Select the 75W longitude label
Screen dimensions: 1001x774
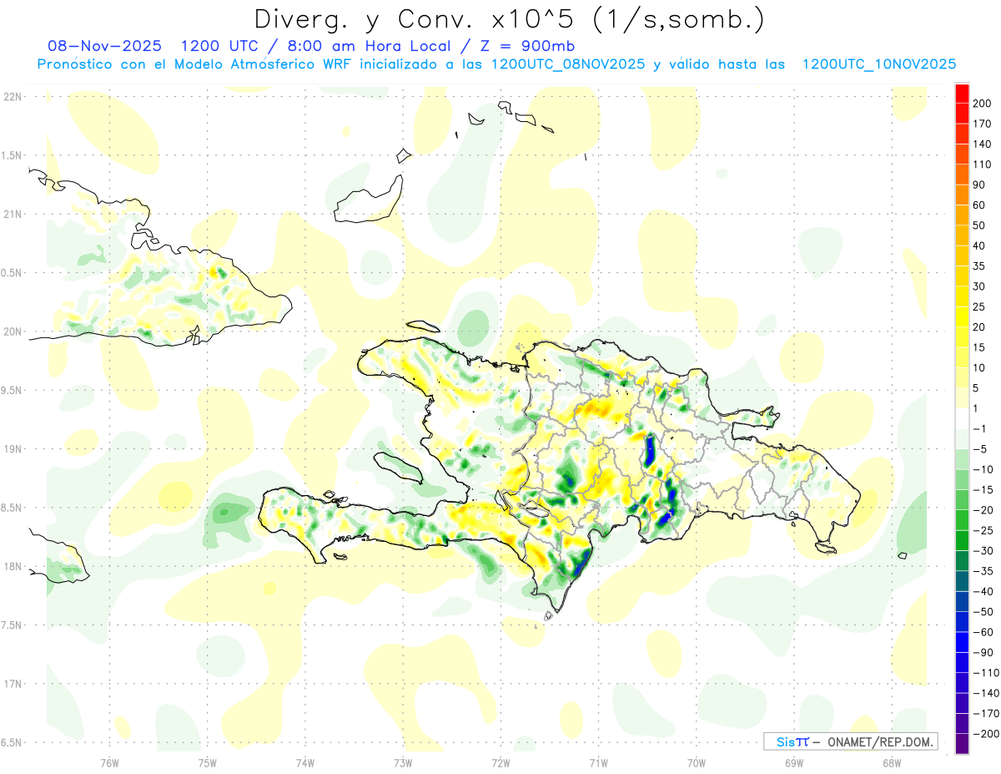tap(208, 762)
